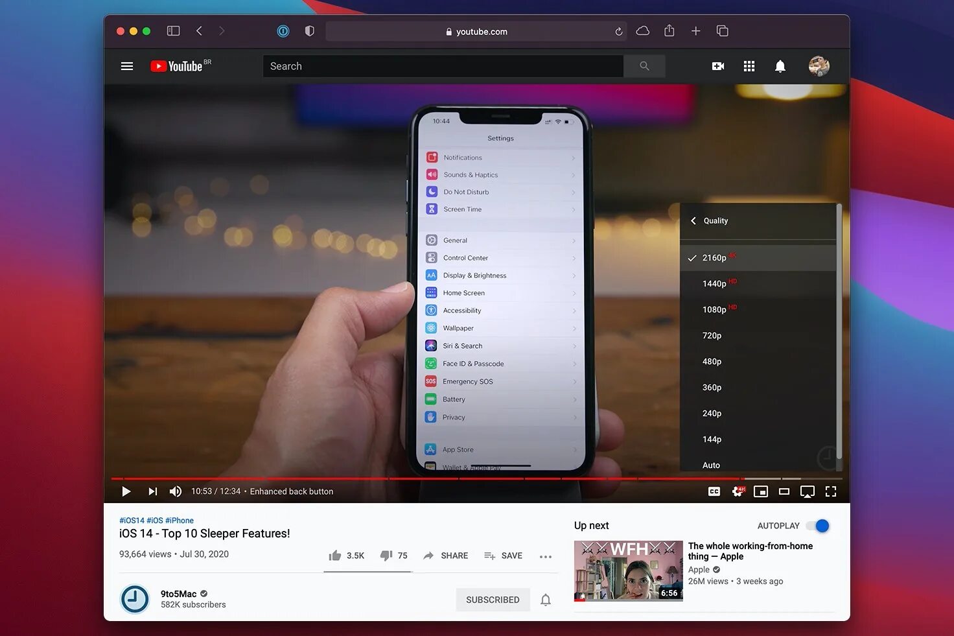
Task: Open the account avatar menu
Action: pyautogui.click(x=819, y=66)
